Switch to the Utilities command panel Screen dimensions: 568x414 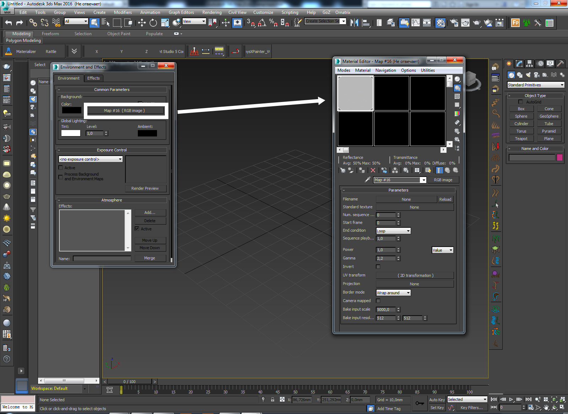click(x=561, y=64)
